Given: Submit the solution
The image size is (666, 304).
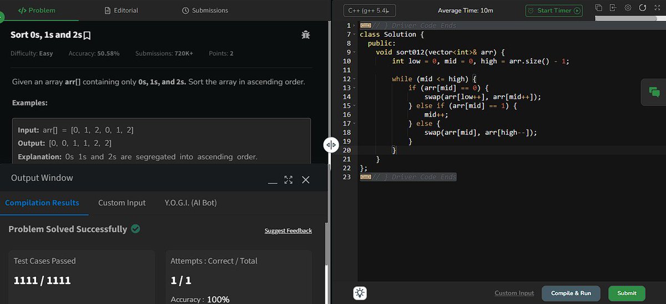Looking at the screenshot, I should point(627,293).
